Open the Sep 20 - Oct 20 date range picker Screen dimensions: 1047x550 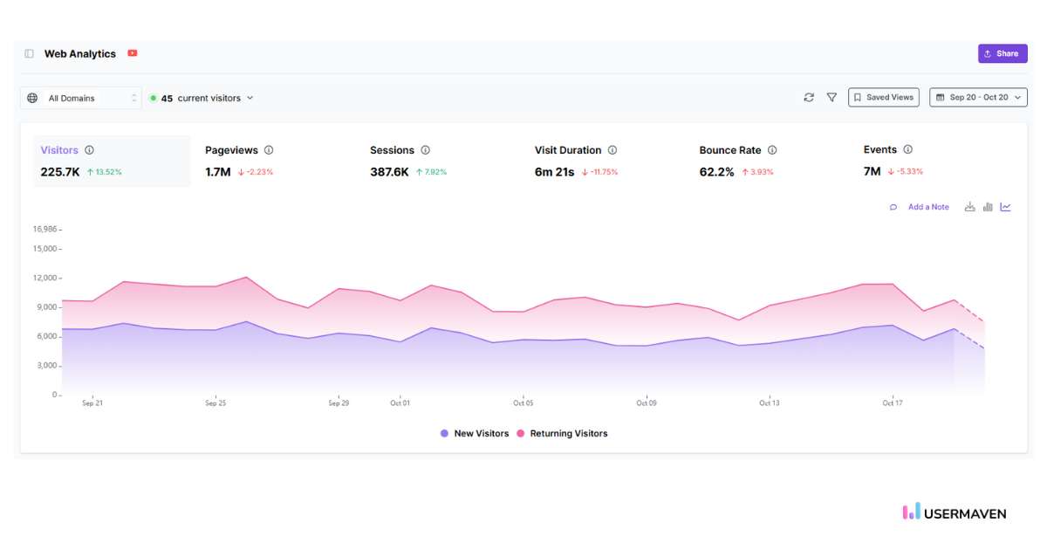click(978, 98)
